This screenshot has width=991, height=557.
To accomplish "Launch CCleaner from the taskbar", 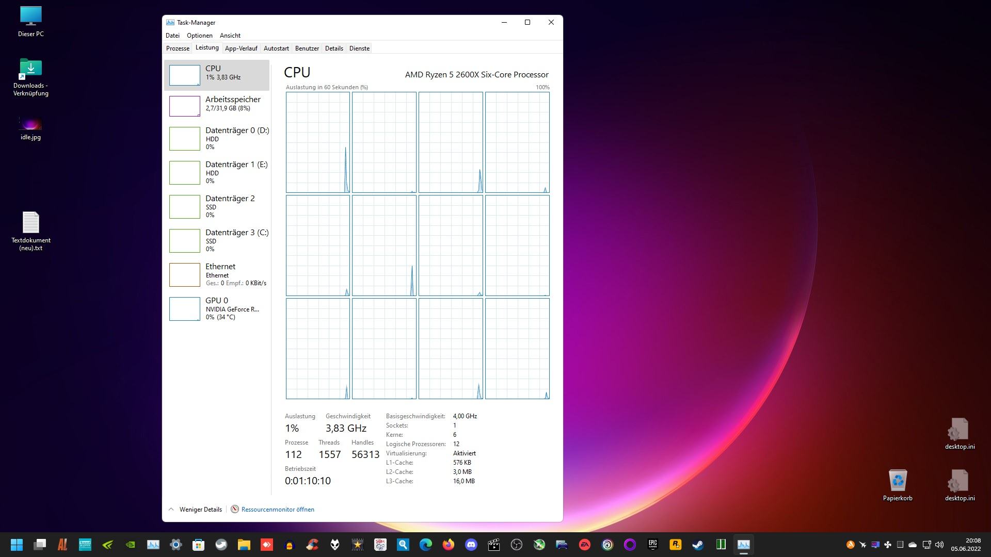I will [x=312, y=545].
